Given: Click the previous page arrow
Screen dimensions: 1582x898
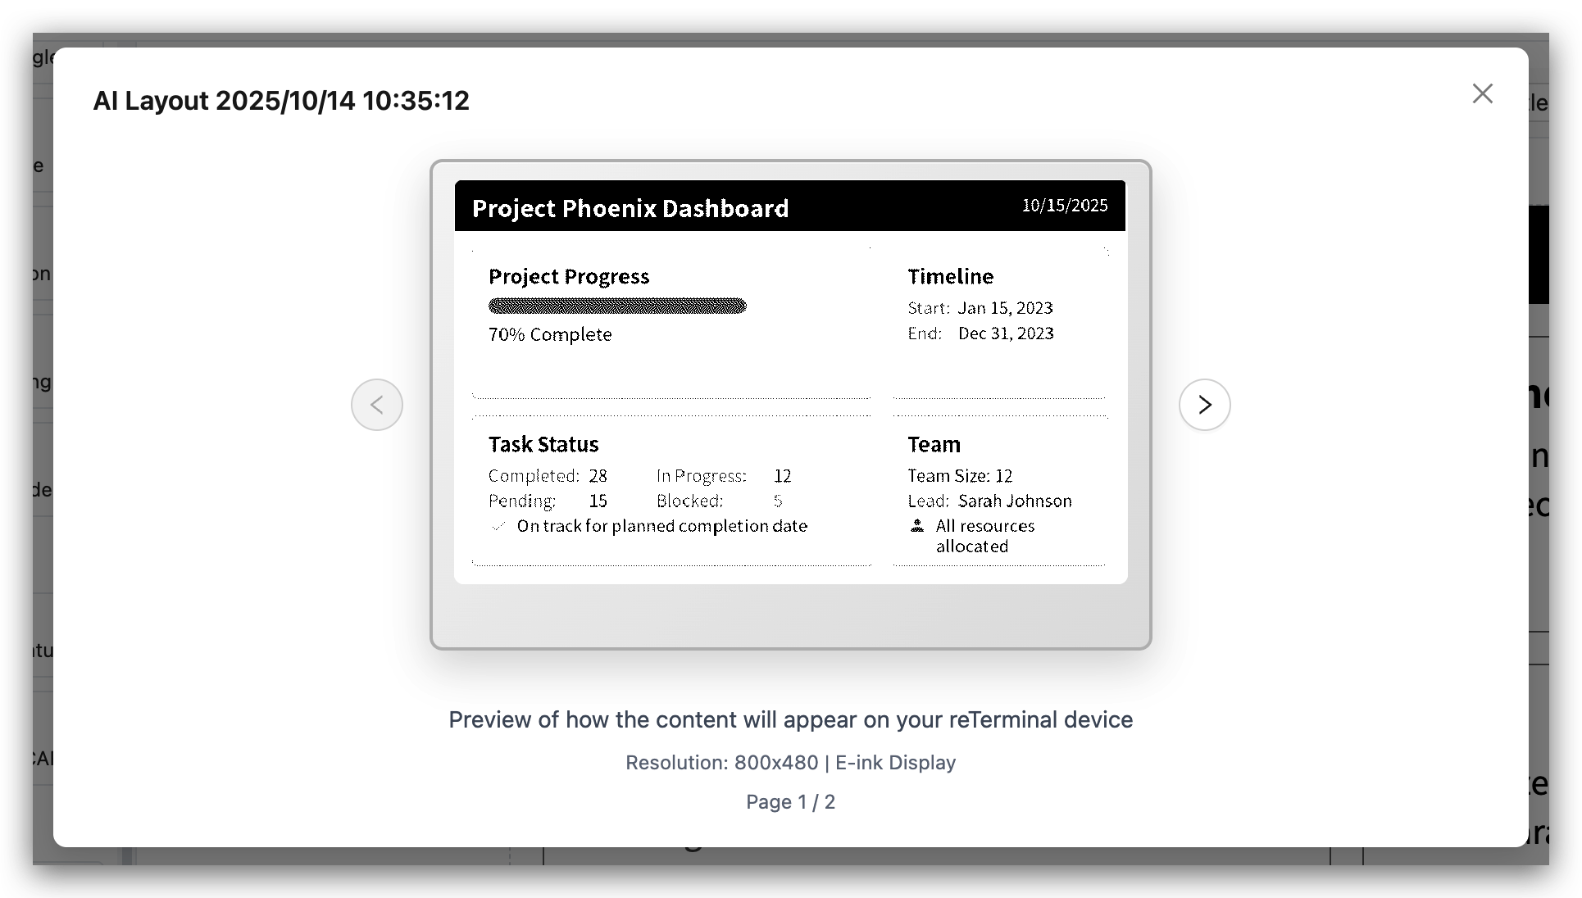Looking at the screenshot, I should coord(377,405).
